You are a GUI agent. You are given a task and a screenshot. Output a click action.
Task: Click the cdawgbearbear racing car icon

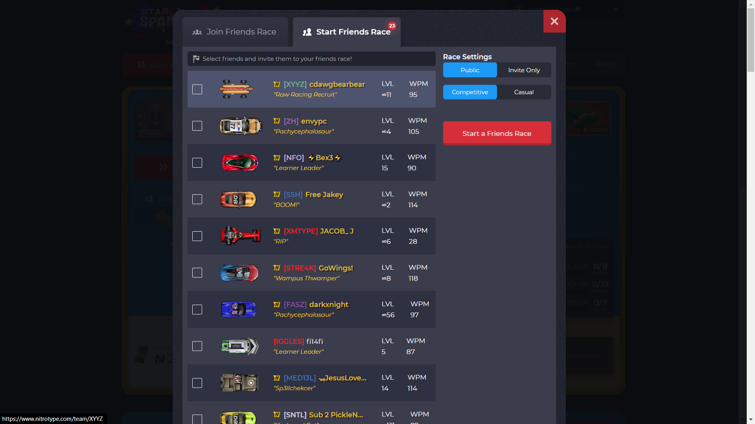click(236, 89)
